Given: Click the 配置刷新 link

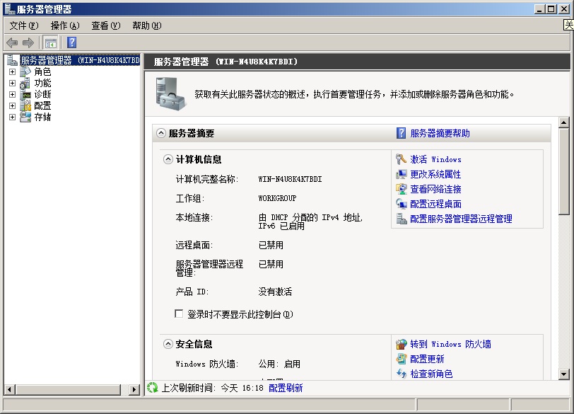Looking at the screenshot, I should tap(286, 388).
